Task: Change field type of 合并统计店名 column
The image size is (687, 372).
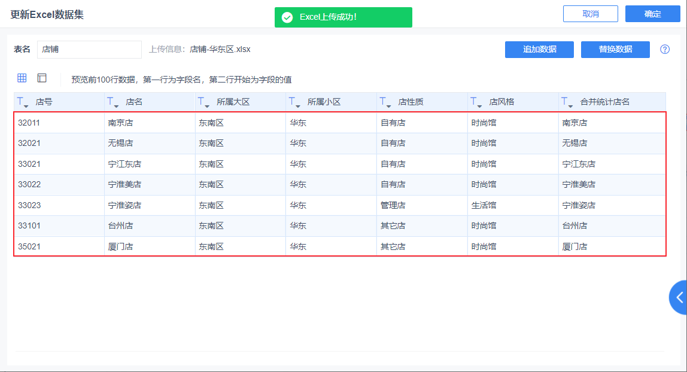Action: pyautogui.click(x=567, y=102)
